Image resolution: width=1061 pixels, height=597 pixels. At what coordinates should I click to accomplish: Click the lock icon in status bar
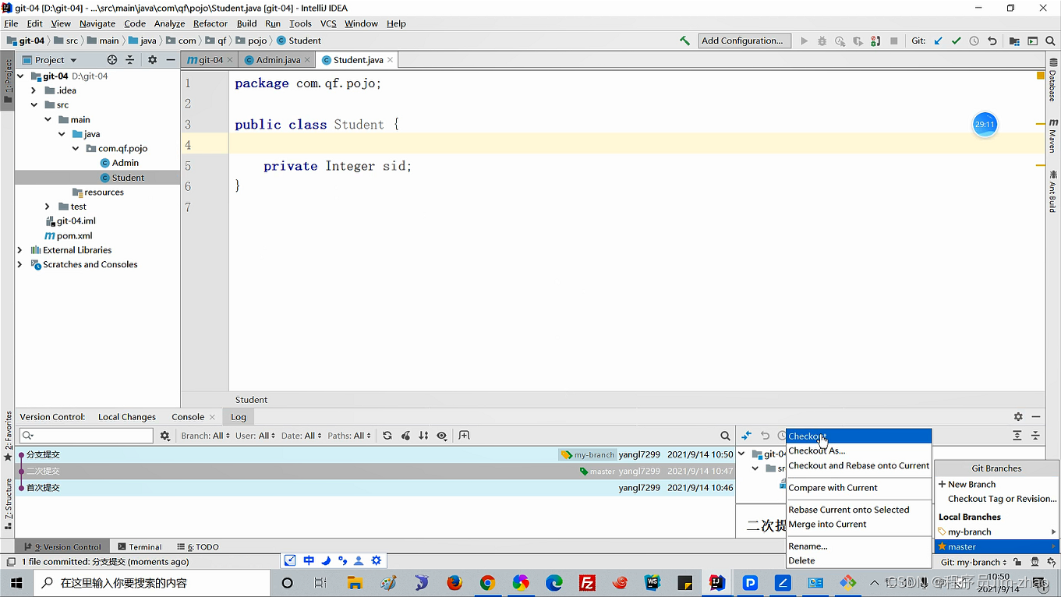pyautogui.click(x=1017, y=562)
